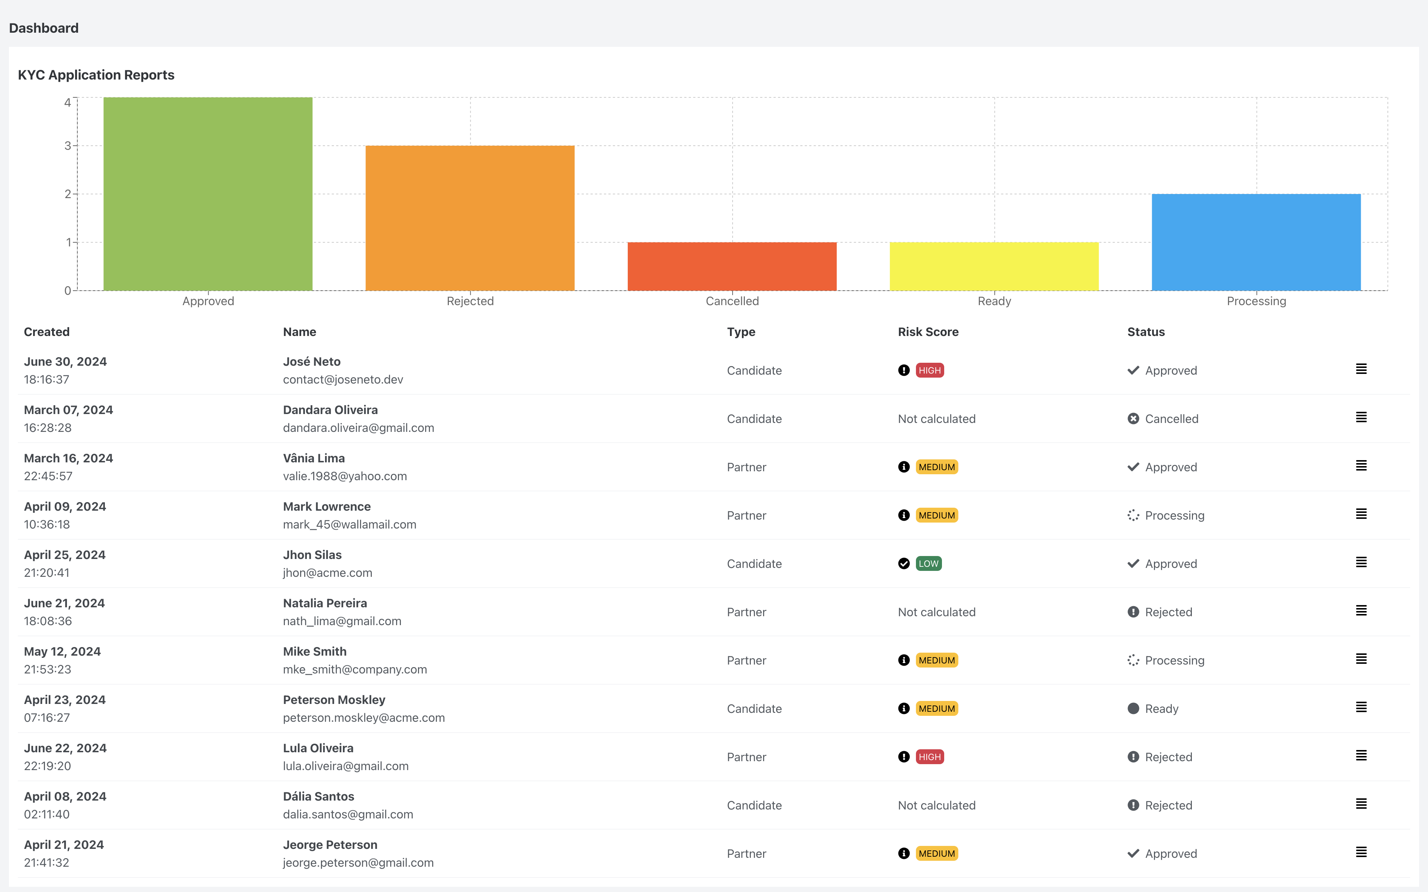Click the Approved checkmark for José Neto
The width and height of the screenshot is (1428, 892).
click(x=1133, y=371)
